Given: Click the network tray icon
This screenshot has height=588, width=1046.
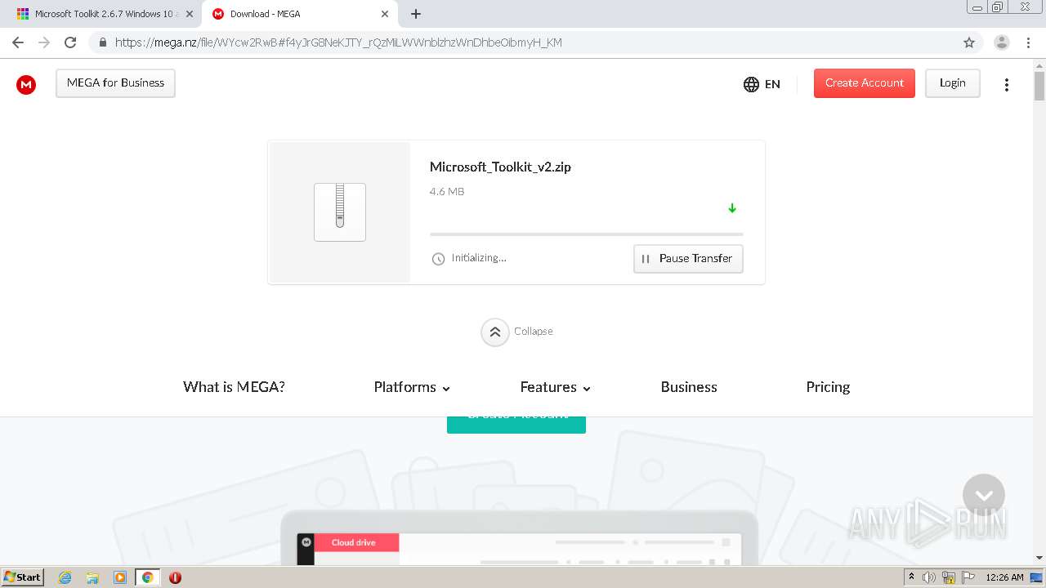Looking at the screenshot, I should point(949,577).
